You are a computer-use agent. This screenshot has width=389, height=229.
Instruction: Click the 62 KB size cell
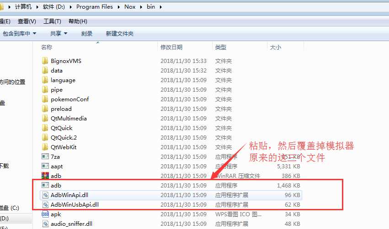pos(293,204)
